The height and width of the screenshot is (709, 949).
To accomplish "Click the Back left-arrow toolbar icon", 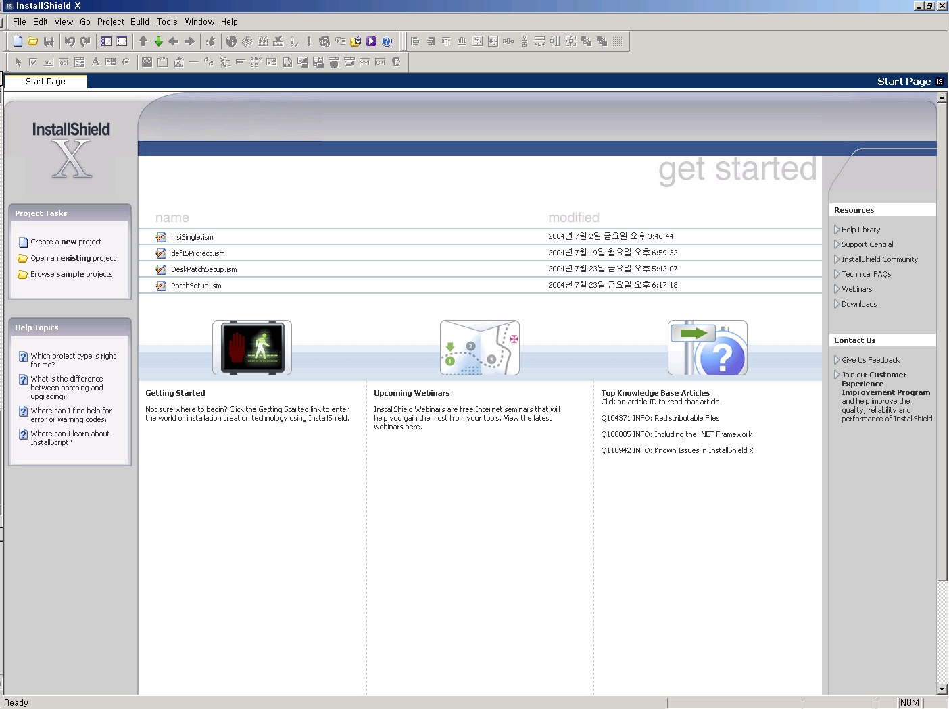I will pyautogui.click(x=174, y=41).
